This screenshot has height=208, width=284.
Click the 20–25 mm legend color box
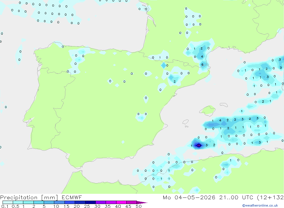click(80, 202)
